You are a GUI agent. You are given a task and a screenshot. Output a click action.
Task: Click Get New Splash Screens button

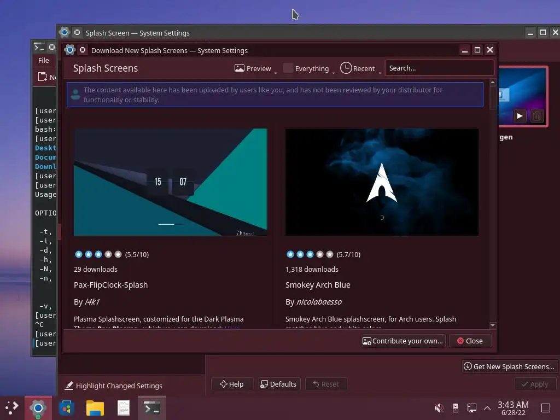click(x=509, y=366)
